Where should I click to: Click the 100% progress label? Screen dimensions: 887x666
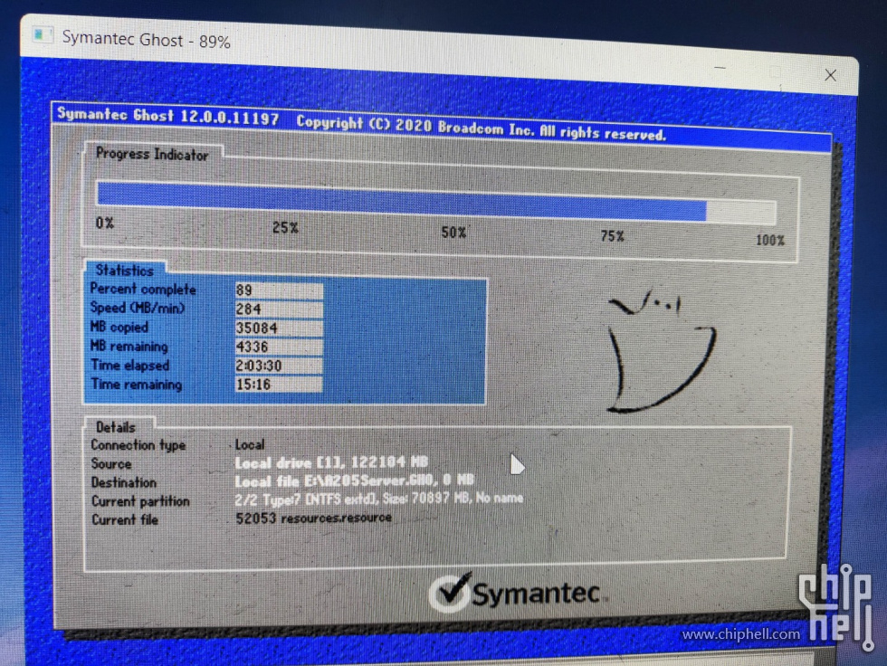[x=770, y=241]
